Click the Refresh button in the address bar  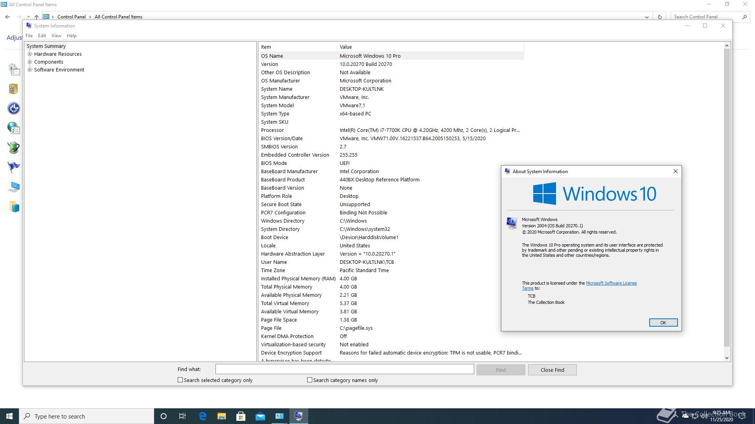click(x=659, y=17)
